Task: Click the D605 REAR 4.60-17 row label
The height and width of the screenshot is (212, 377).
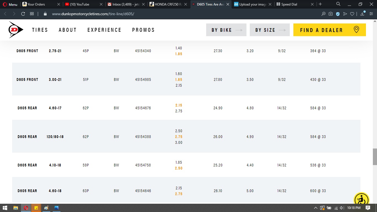Action: tap(27, 108)
